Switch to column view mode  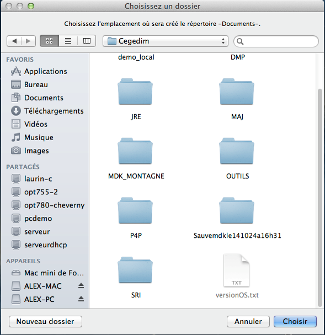87,41
